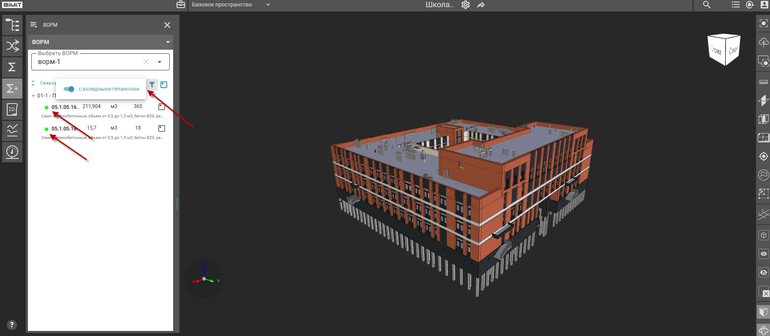The image size is (770, 336).
Task: Click the select-in-window tool in right toolbar
Action: click(x=763, y=62)
